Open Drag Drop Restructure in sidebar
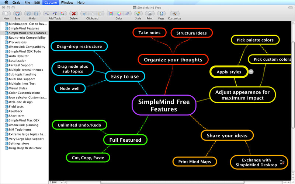The width and height of the screenshot is (295, 184). pos(25,148)
